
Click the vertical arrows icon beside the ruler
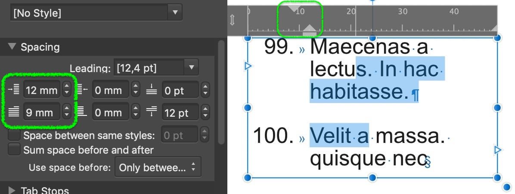pos(233,20)
